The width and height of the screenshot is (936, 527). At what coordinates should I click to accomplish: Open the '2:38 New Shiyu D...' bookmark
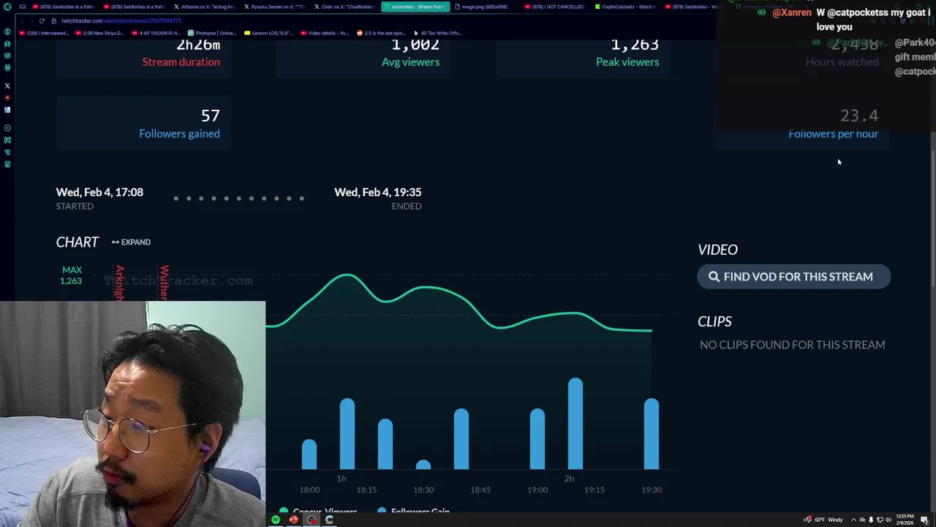(100, 33)
